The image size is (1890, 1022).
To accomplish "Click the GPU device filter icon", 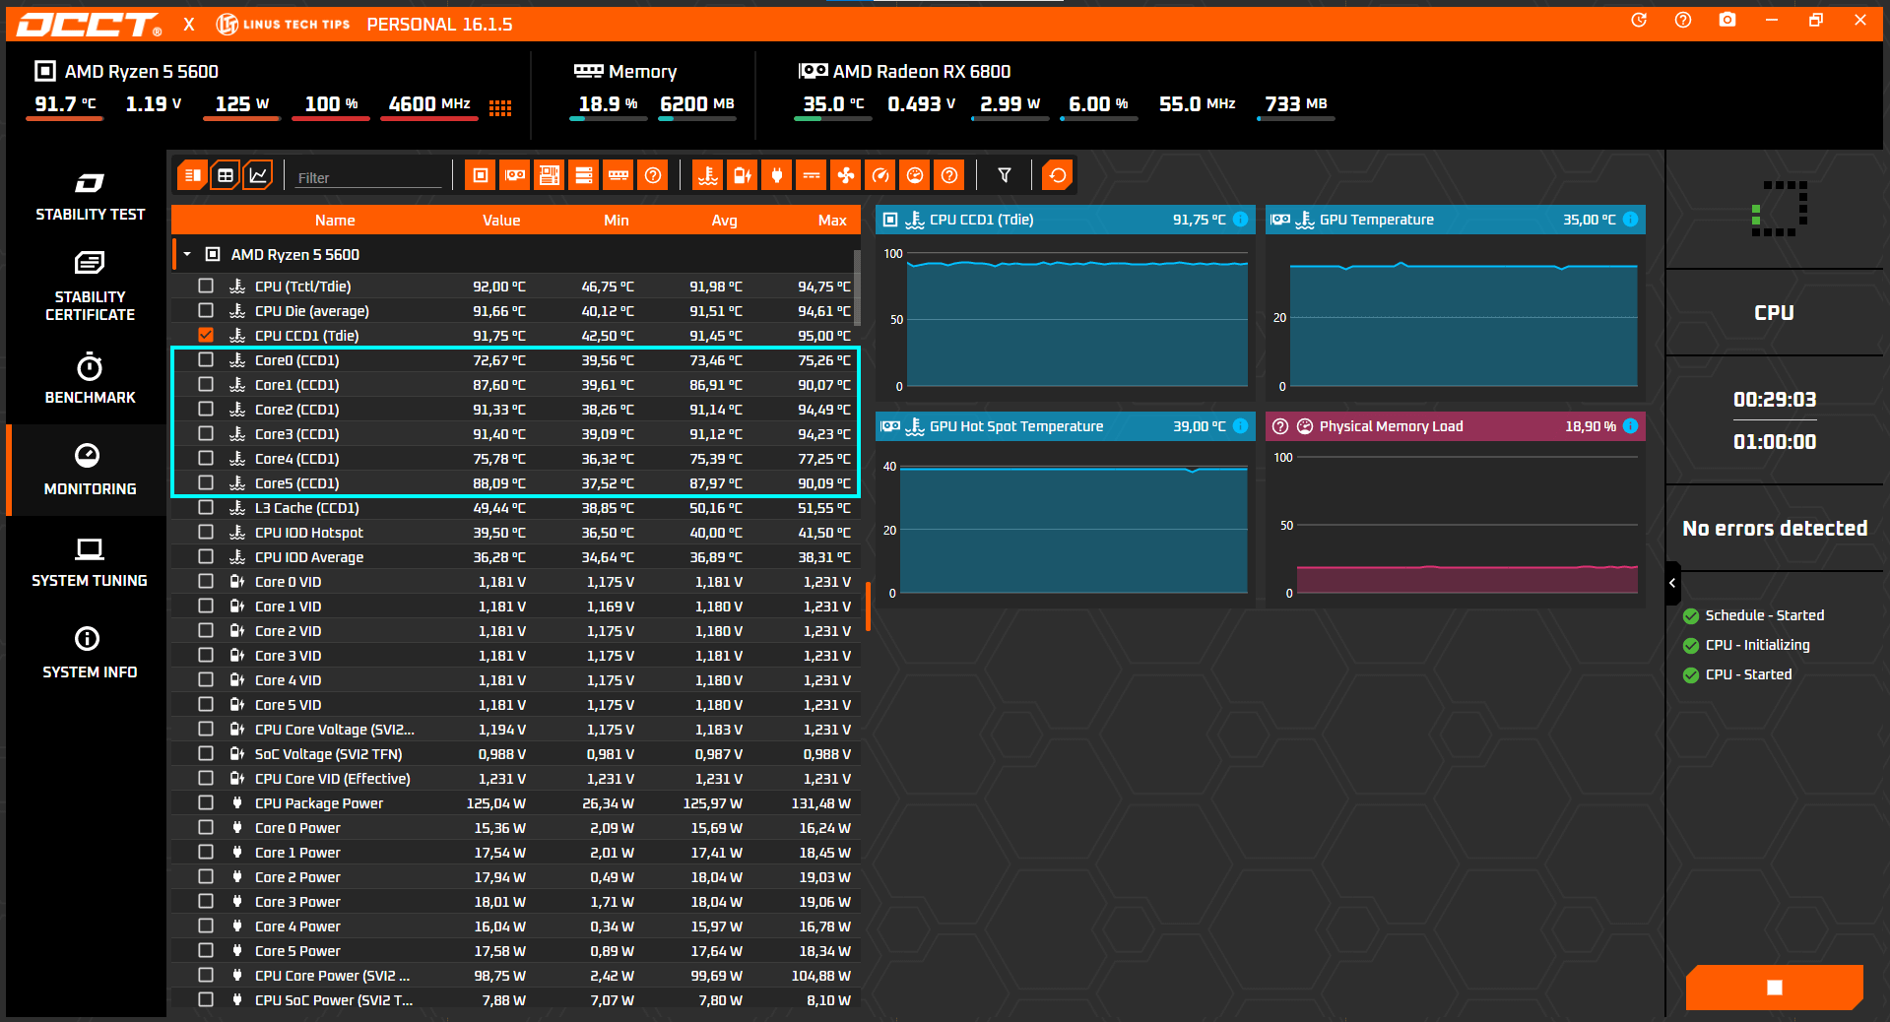I will (514, 175).
